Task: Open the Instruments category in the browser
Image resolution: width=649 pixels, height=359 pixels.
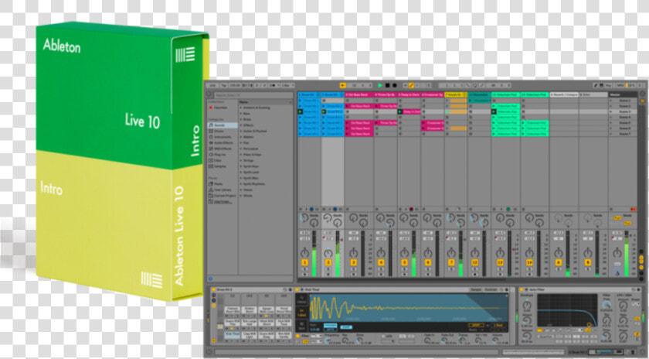Action: pyautogui.click(x=221, y=137)
